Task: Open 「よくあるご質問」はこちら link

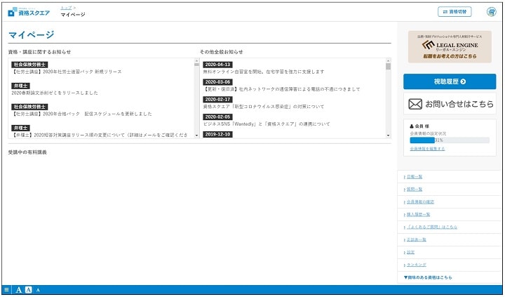Action: (432, 227)
